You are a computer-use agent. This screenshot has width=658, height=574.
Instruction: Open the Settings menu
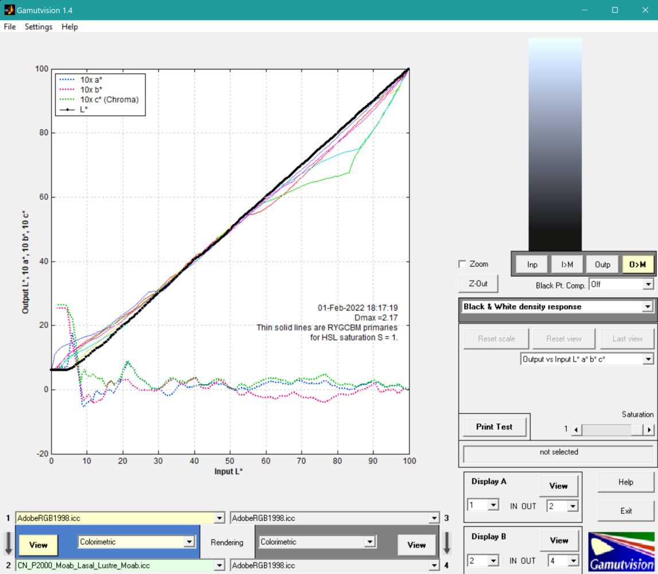pos(38,27)
